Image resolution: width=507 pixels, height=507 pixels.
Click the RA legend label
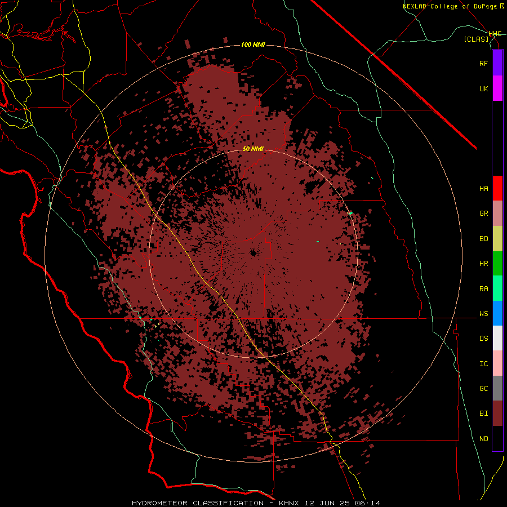(484, 288)
